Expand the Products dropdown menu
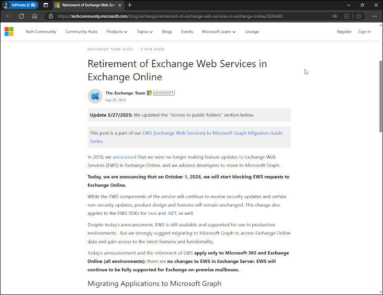 click(x=117, y=32)
